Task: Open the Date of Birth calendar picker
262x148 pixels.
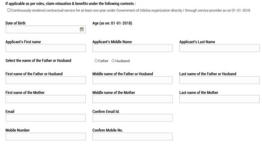Action: coord(82,29)
